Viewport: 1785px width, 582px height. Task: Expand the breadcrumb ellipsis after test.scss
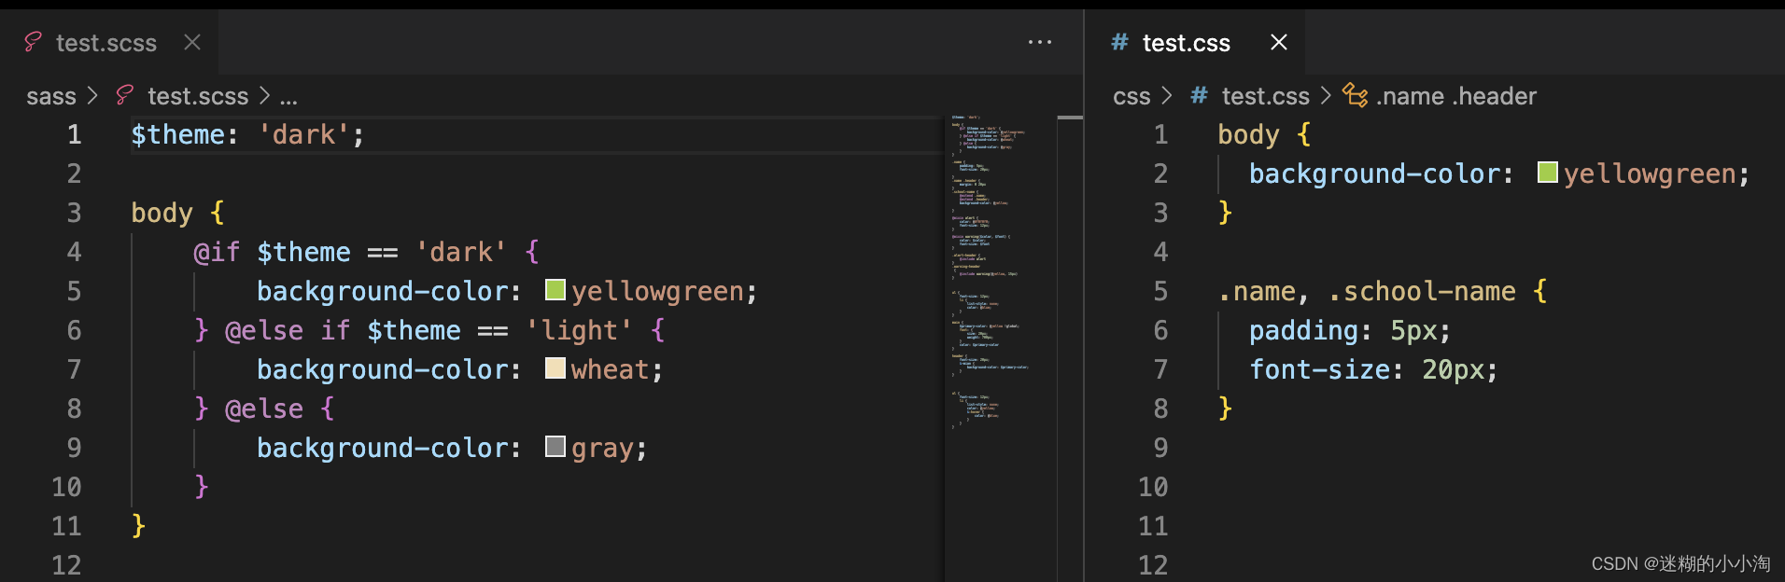[288, 96]
